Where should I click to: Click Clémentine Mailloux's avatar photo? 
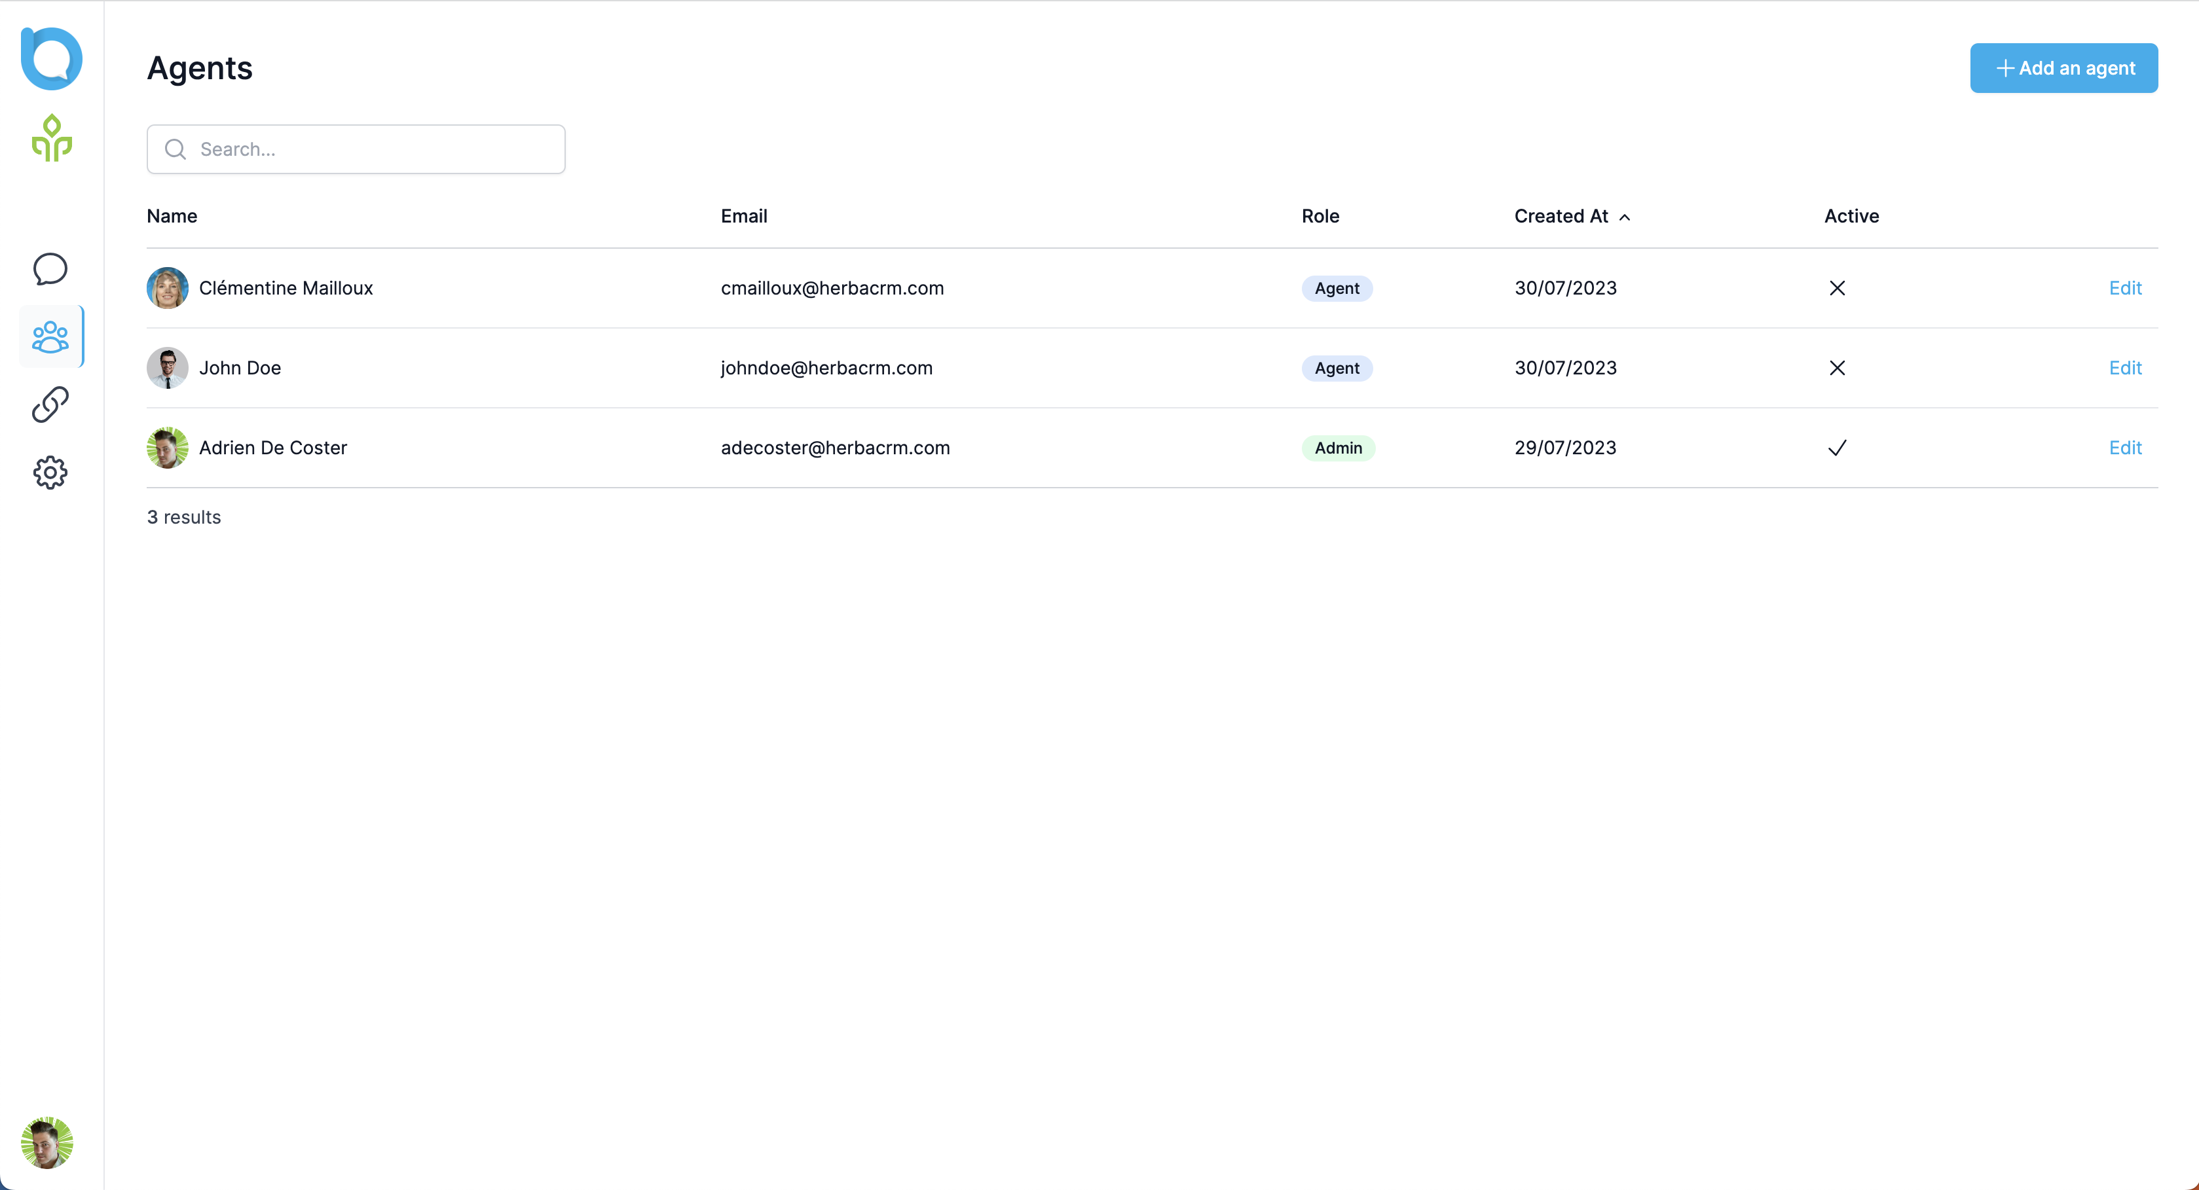tap(168, 288)
